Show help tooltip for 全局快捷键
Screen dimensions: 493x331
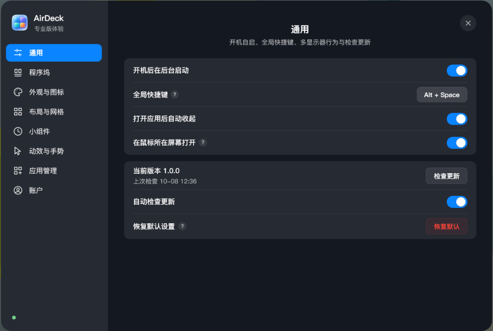coord(174,94)
